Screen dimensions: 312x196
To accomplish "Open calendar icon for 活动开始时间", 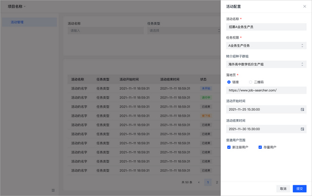I will pyautogui.click(x=302, y=109).
